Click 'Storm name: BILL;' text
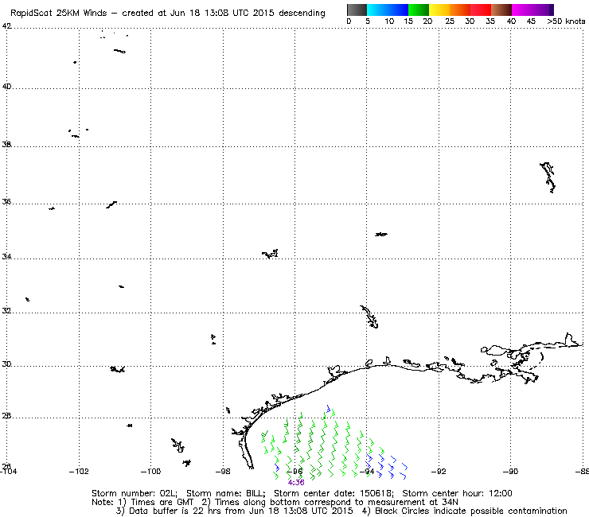 point(226,493)
